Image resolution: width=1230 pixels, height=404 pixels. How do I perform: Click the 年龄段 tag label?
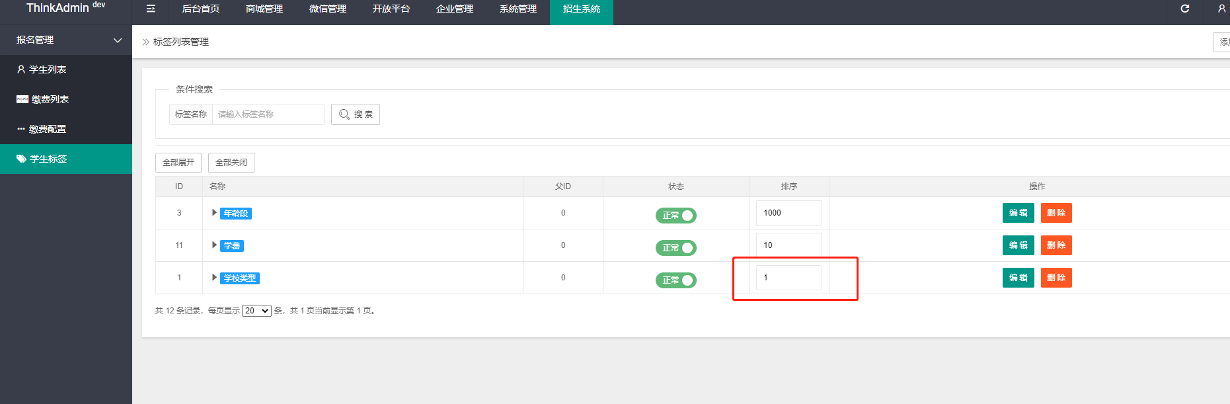click(x=236, y=213)
